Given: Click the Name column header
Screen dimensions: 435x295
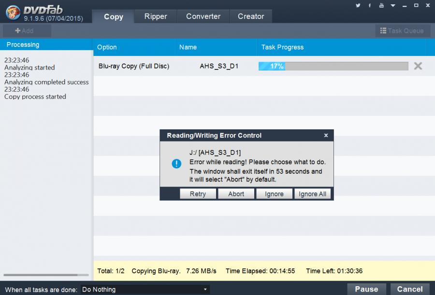Looking at the screenshot, I should [217, 47].
